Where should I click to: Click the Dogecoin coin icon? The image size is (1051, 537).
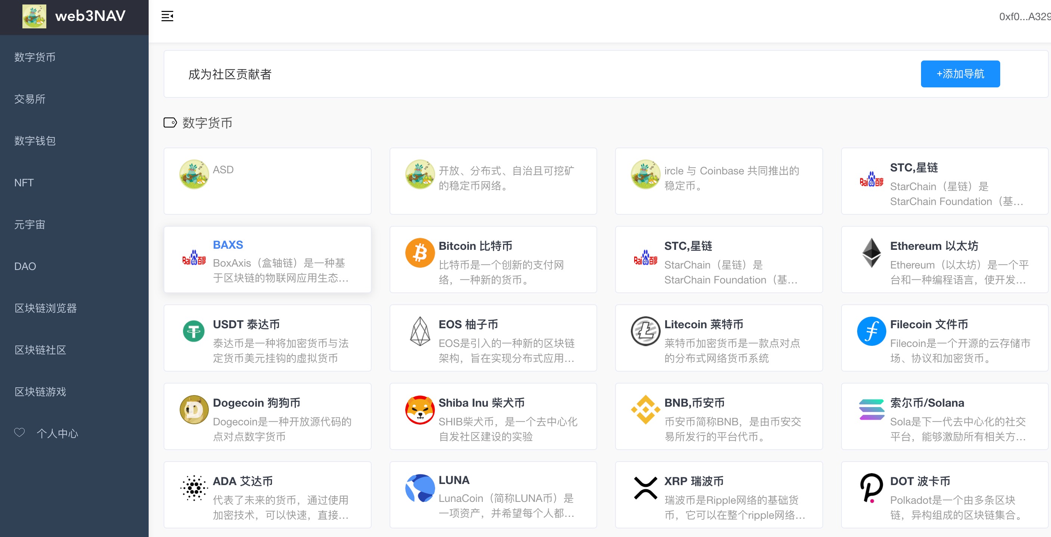[x=194, y=409]
